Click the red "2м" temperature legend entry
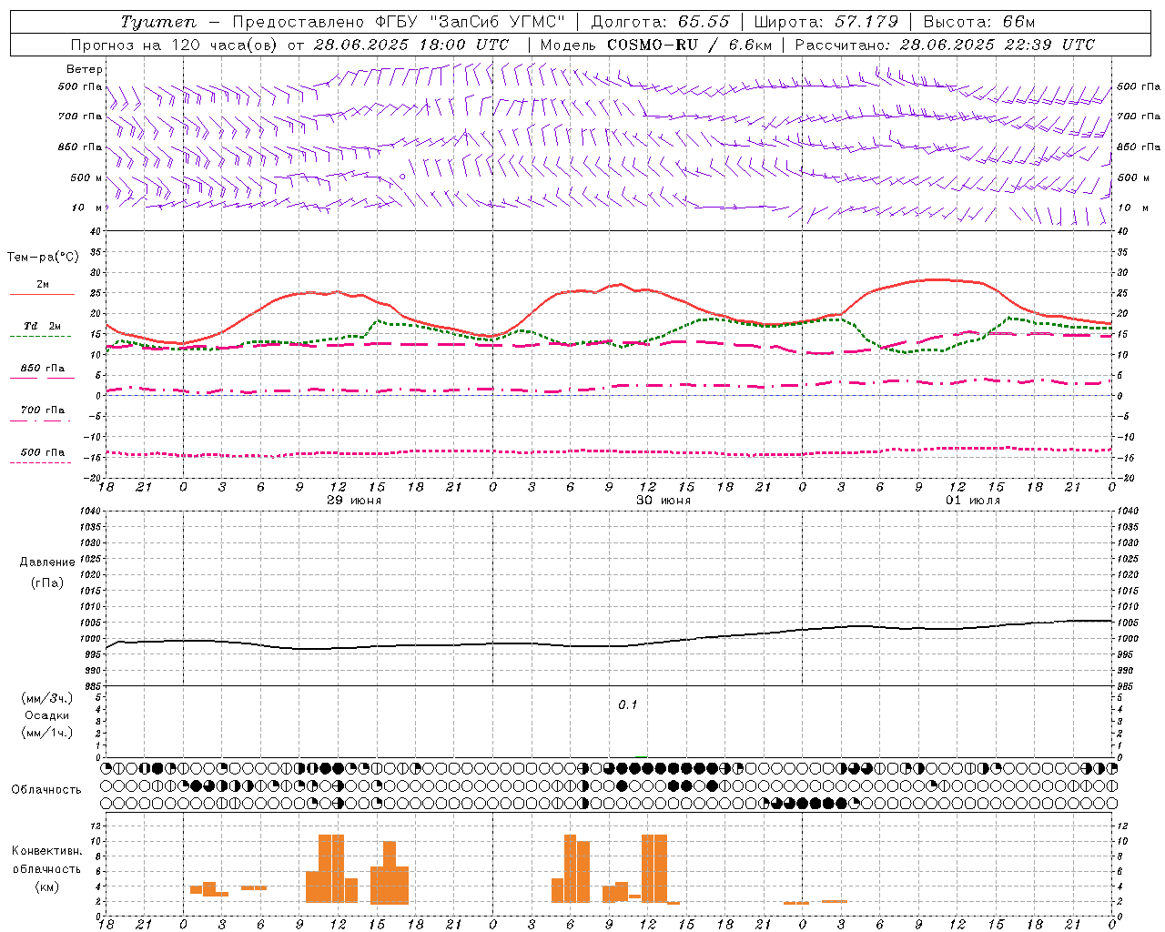The height and width of the screenshot is (932, 1165). click(x=43, y=285)
